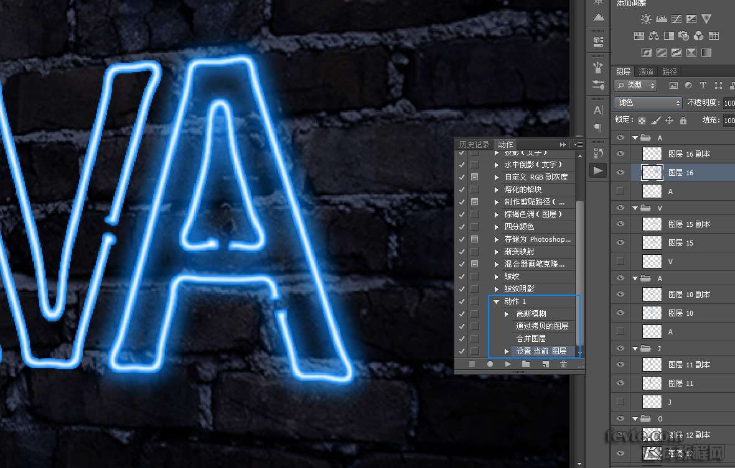This screenshot has width=735, height=468.
Task: Add a Channel Mixer adjustment layer
Action: [698, 35]
